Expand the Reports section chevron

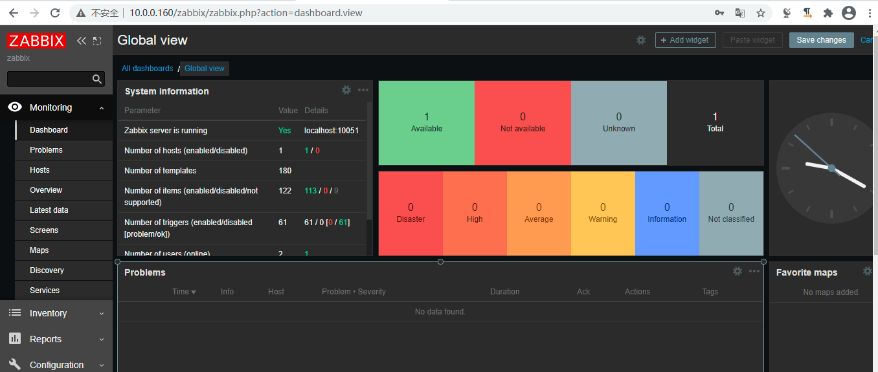(102, 340)
